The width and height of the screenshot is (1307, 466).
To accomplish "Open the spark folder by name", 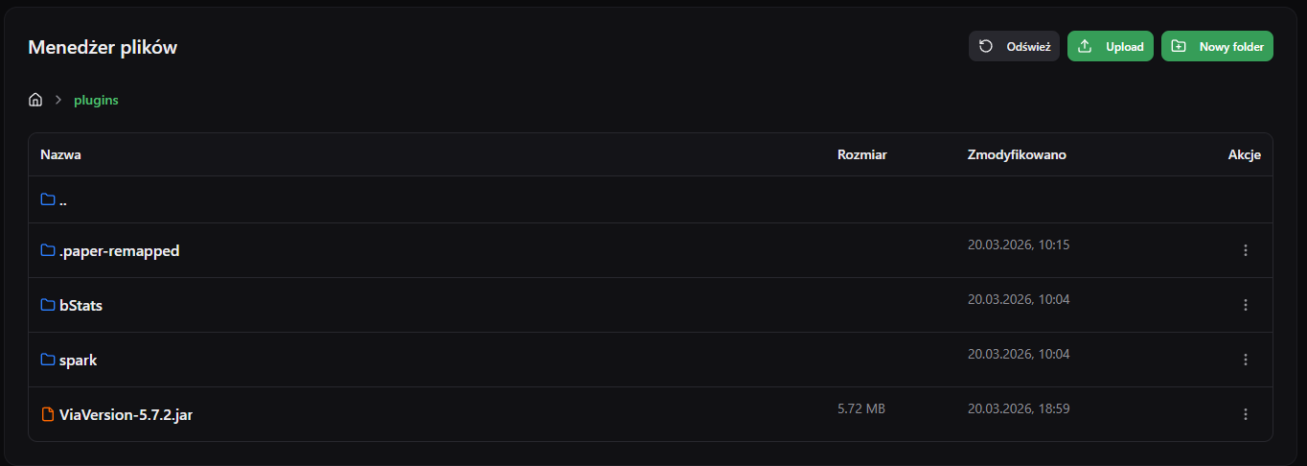I will click(x=79, y=361).
